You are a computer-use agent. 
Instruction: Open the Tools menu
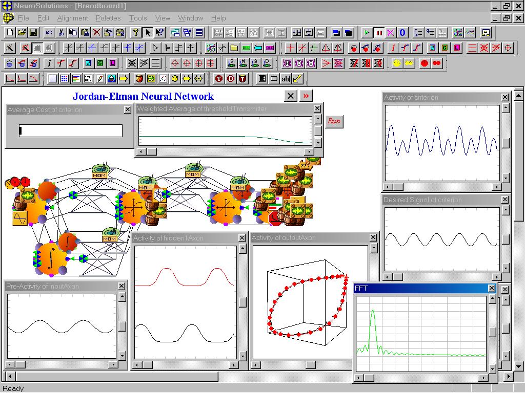(138, 18)
